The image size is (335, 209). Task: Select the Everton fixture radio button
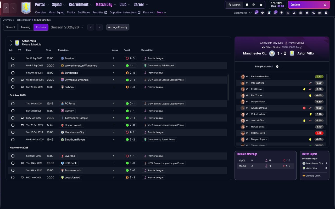click(x=13, y=59)
